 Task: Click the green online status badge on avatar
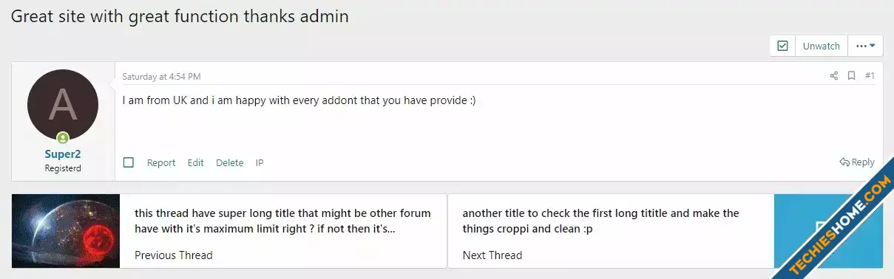tap(63, 138)
